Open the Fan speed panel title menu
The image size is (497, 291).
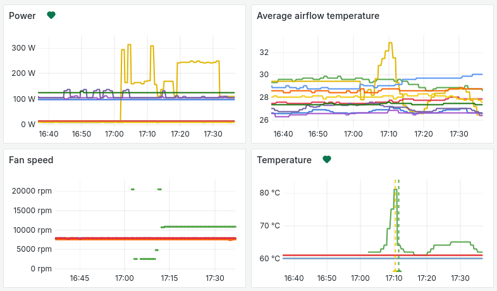click(30, 160)
